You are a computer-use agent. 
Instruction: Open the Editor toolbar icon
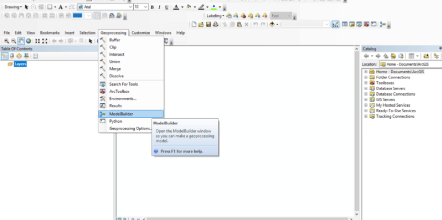click(x=336, y=24)
